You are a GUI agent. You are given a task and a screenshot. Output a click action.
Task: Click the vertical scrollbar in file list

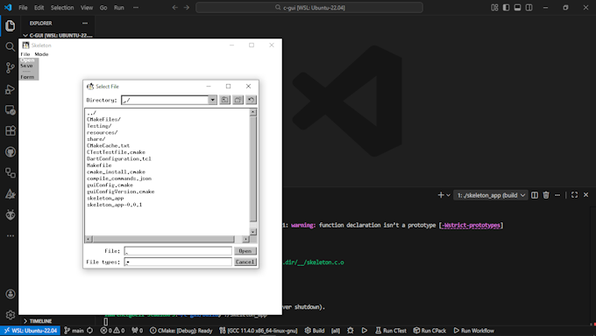pyautogui.click(x=253, y=169)
